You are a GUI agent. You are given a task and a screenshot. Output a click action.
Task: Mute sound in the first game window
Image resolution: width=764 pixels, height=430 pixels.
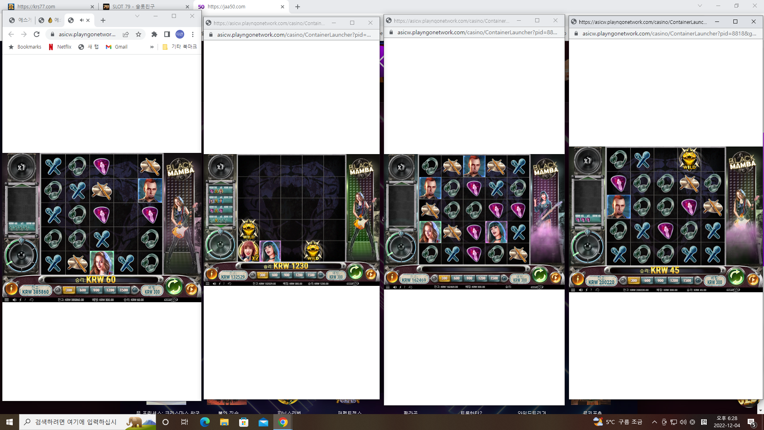pyautogui.click(x=14, y=300)
